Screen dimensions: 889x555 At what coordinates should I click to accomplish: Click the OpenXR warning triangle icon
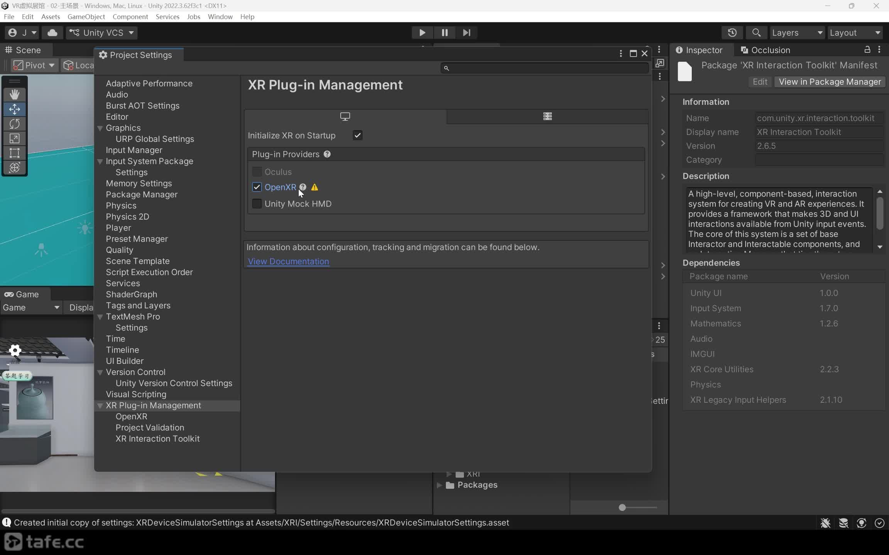click(315, 187)
